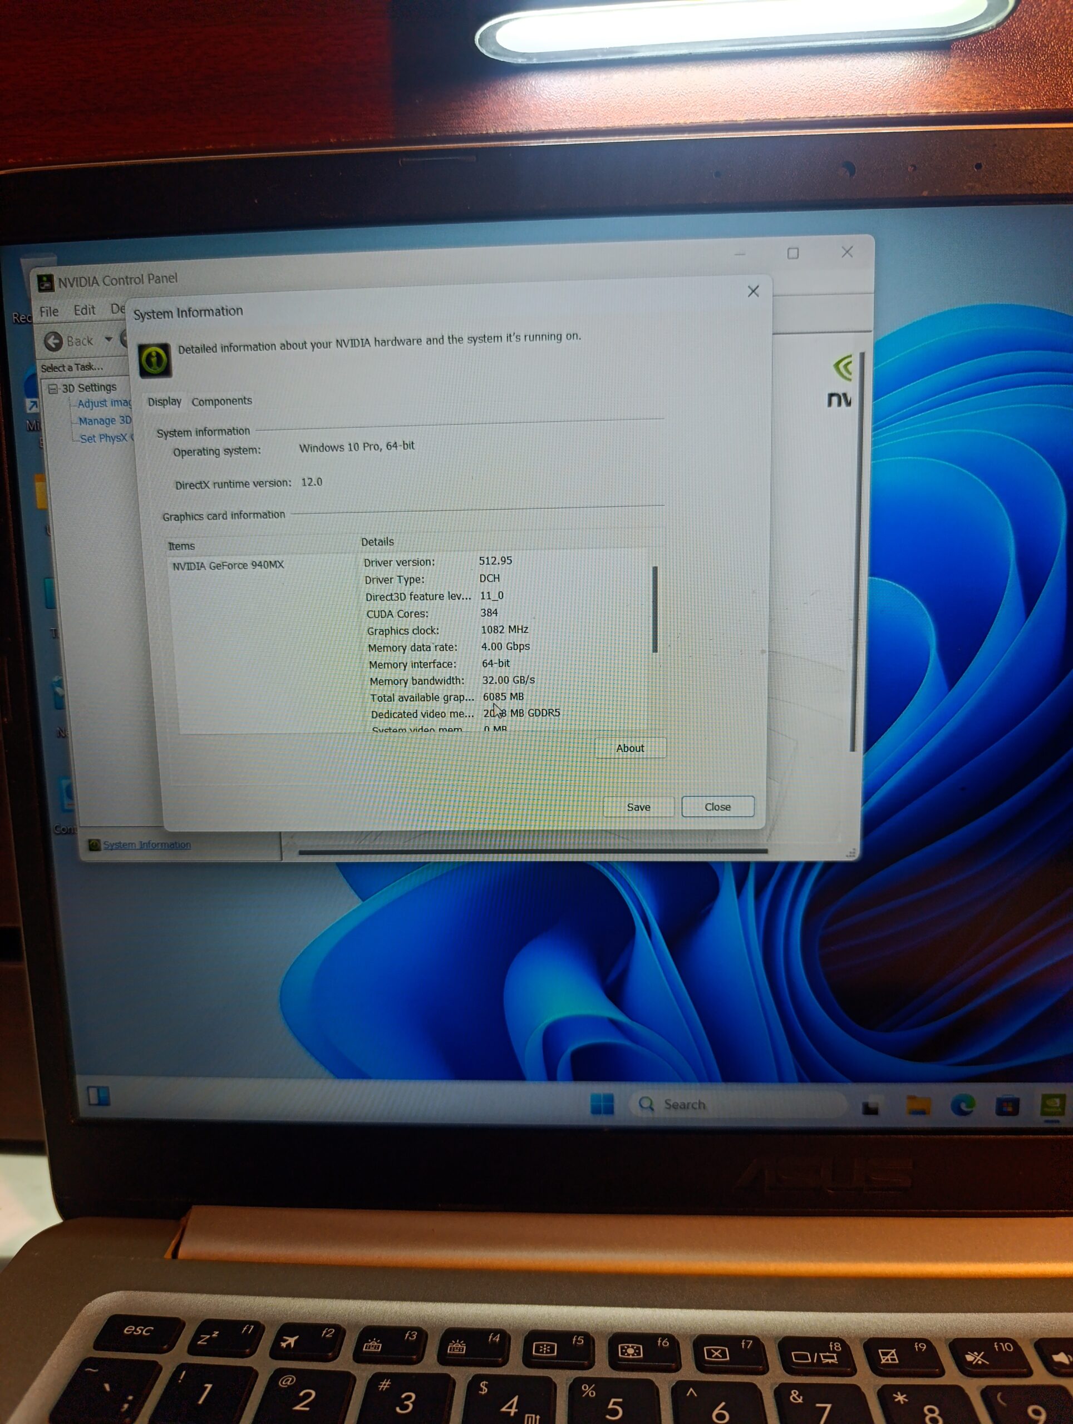Select NVIDIA GeForce 940MX in Items list
This screenshot has width=1073, height=1424.
(228, 565)
